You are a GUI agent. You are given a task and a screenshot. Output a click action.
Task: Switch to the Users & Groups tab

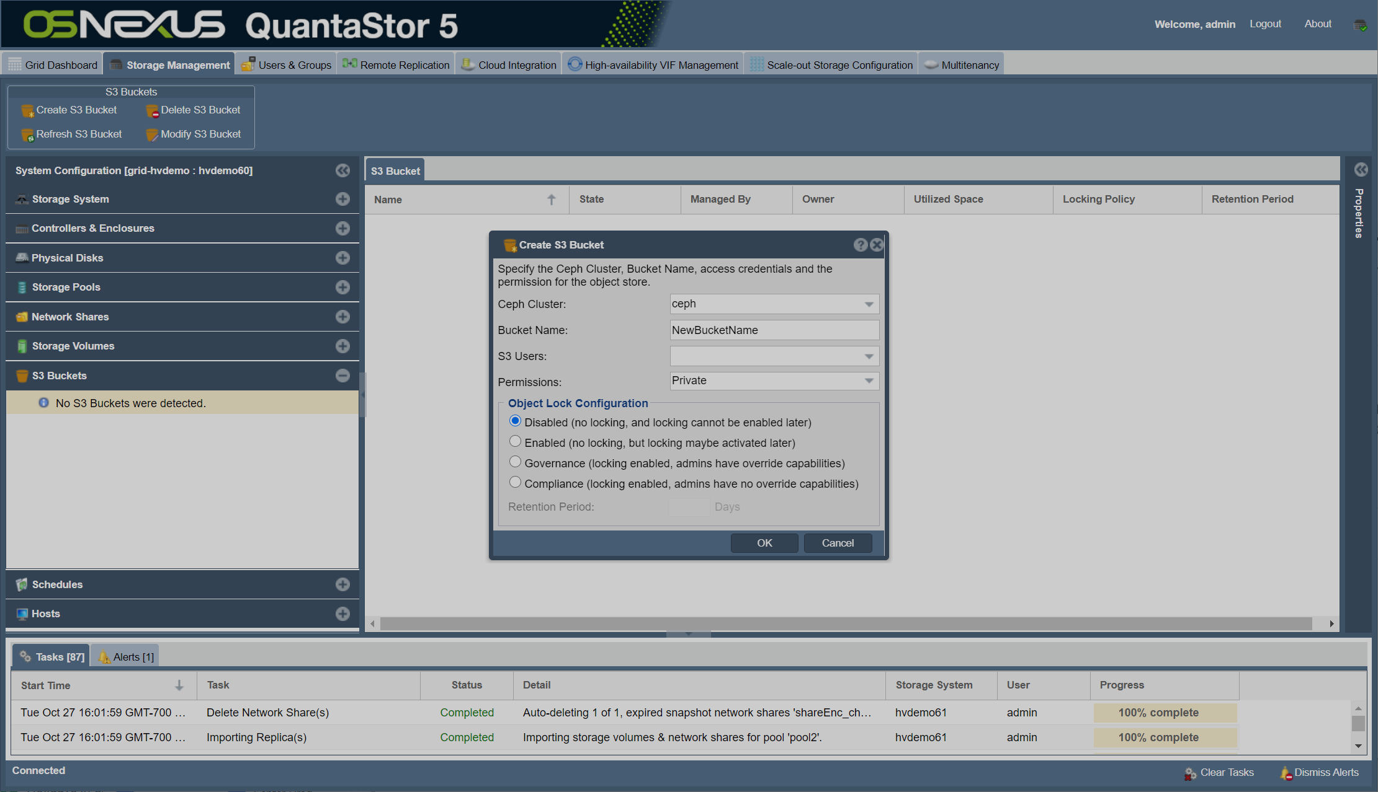pos(286,65)
